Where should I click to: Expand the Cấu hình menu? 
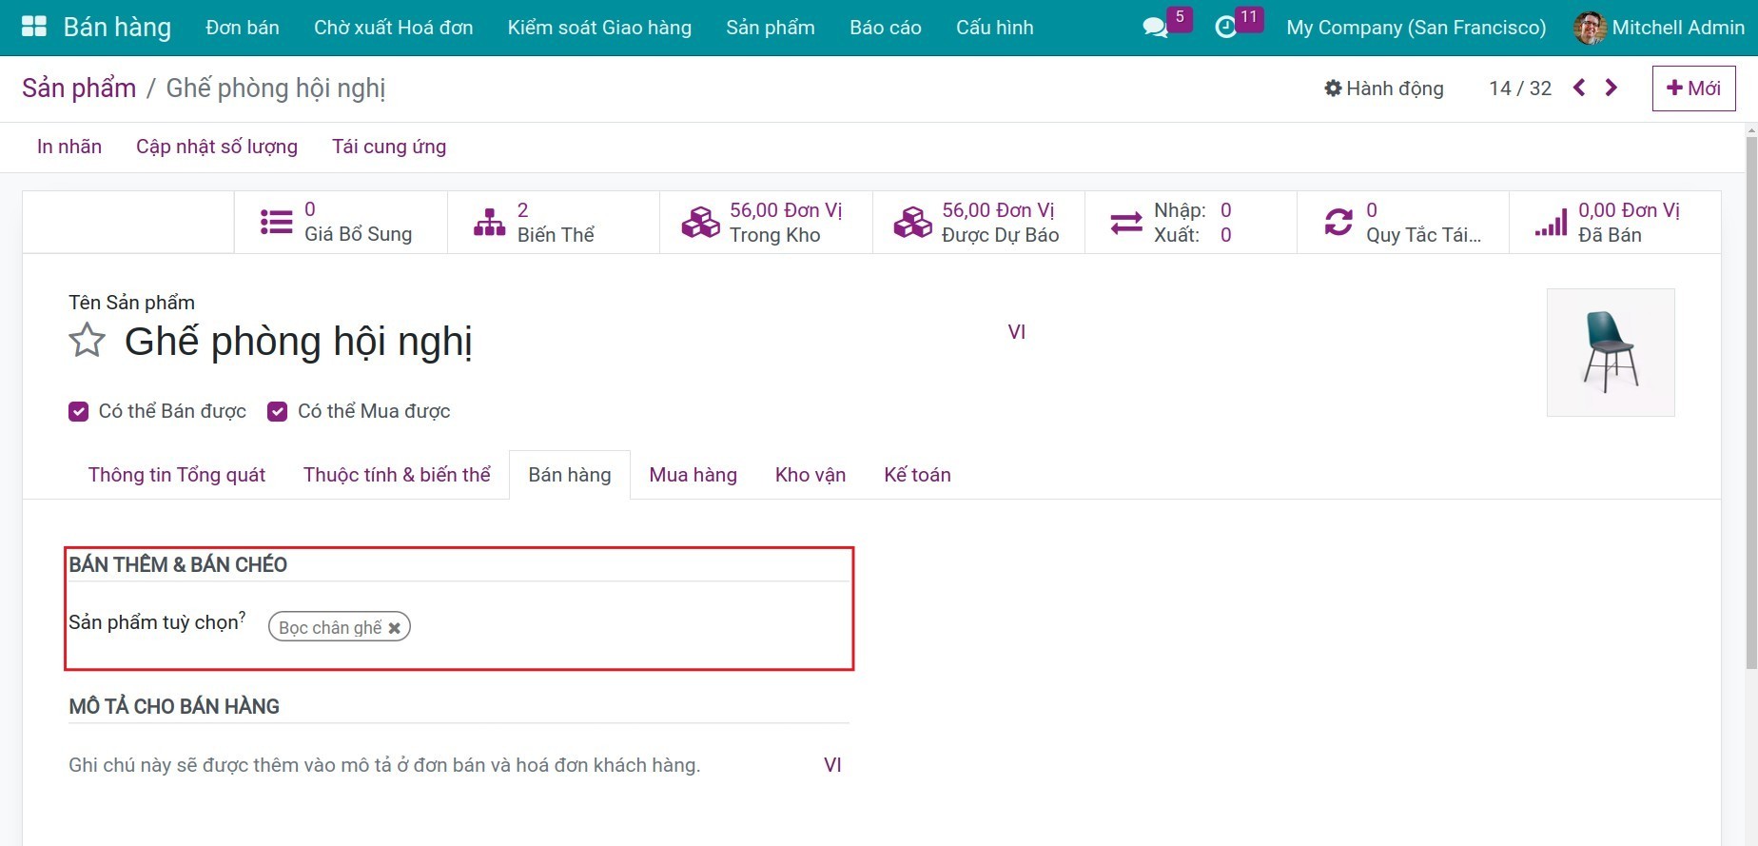pyautogui.click(x=994, y=28)
